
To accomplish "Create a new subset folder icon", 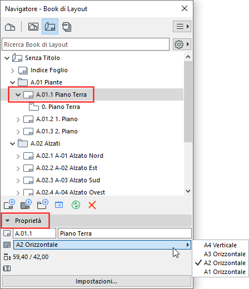I will tap(43, 205).
